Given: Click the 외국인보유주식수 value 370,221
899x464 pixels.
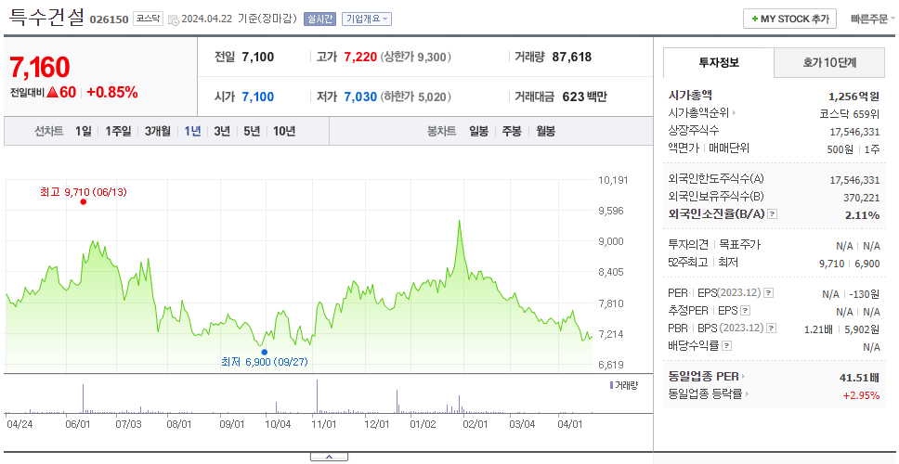Looking at the screenshot, I should [862, 199].
